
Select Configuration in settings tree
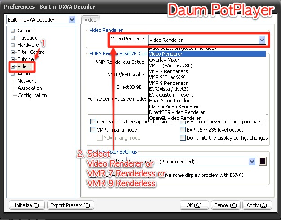32,95
